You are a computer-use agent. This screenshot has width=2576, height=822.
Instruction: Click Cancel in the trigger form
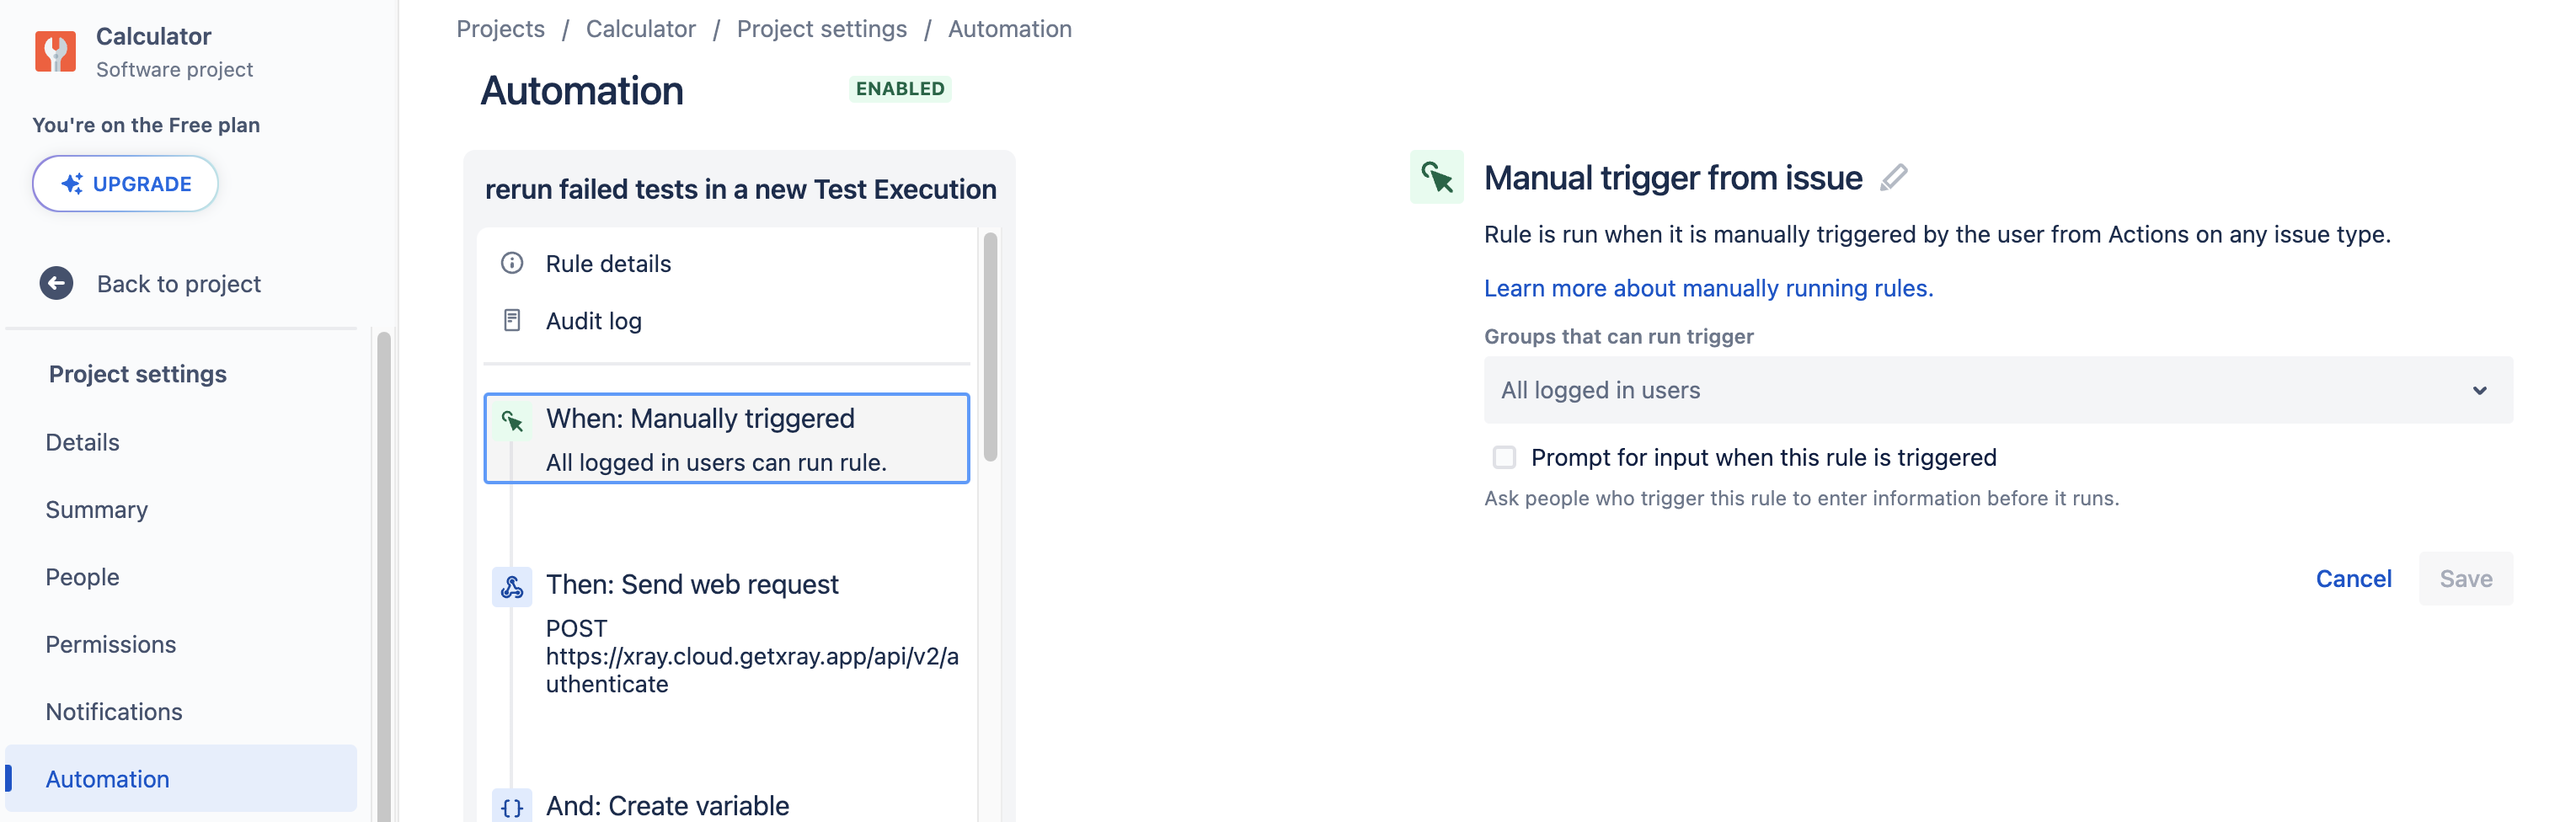coord(2353,578)
